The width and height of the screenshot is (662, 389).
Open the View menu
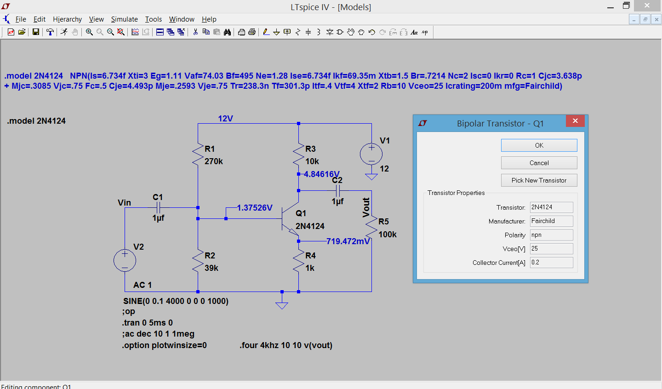96,19
